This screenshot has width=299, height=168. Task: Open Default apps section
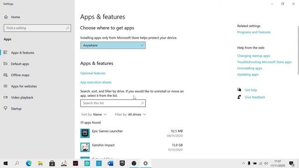pos(20,64)
